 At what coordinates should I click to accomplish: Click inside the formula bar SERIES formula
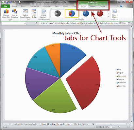[x=83, y=23]
